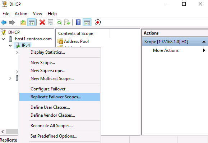Click the Address Pool folder icon

point(60,41)
